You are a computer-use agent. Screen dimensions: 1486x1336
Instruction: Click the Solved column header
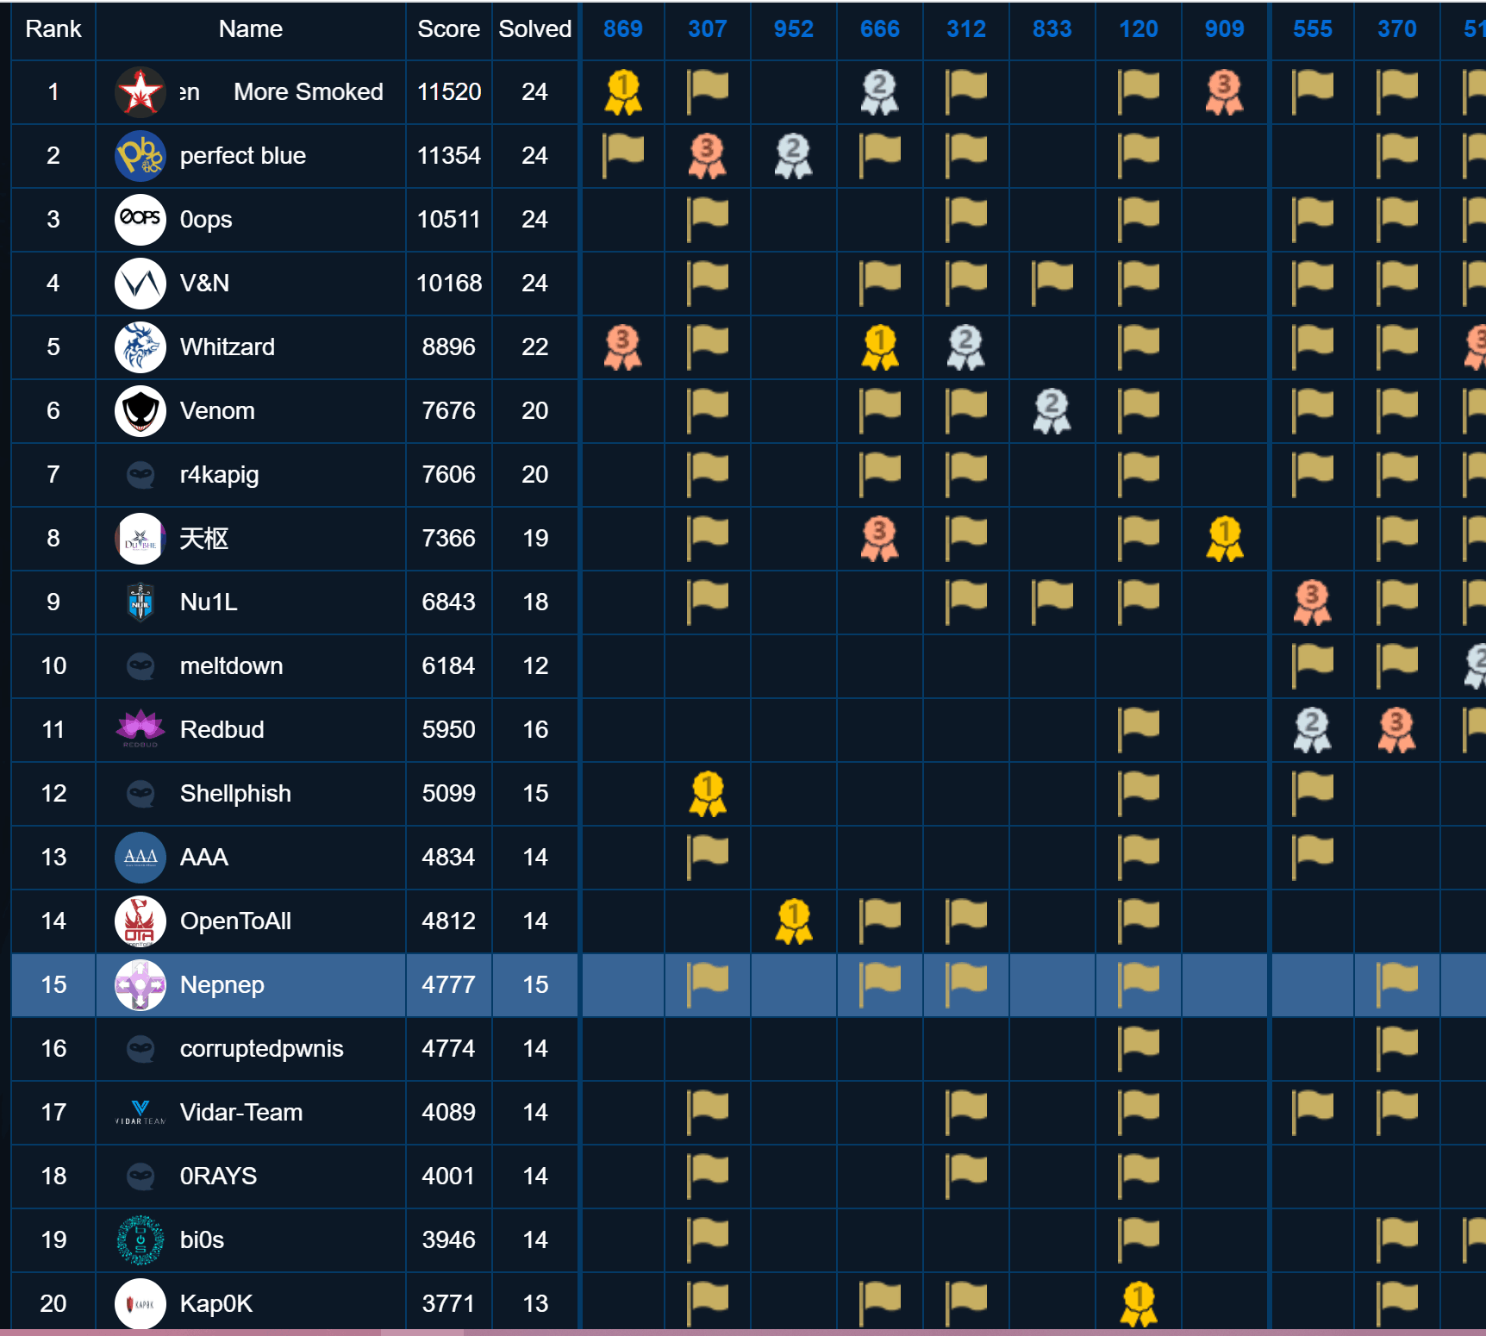click(534, 29)
